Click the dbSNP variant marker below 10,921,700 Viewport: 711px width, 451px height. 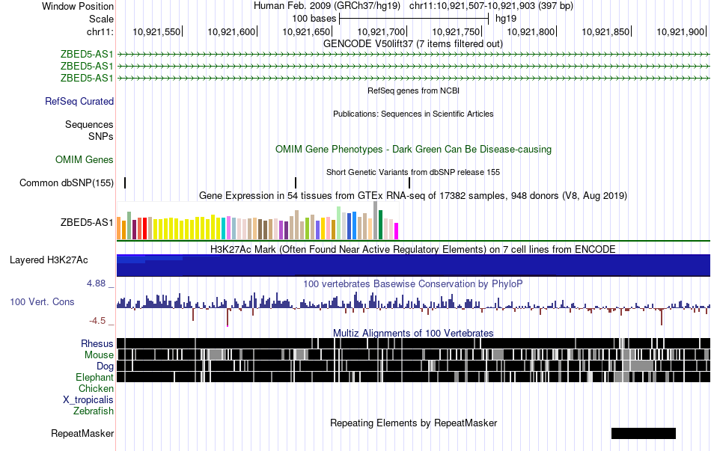point(409,182)
